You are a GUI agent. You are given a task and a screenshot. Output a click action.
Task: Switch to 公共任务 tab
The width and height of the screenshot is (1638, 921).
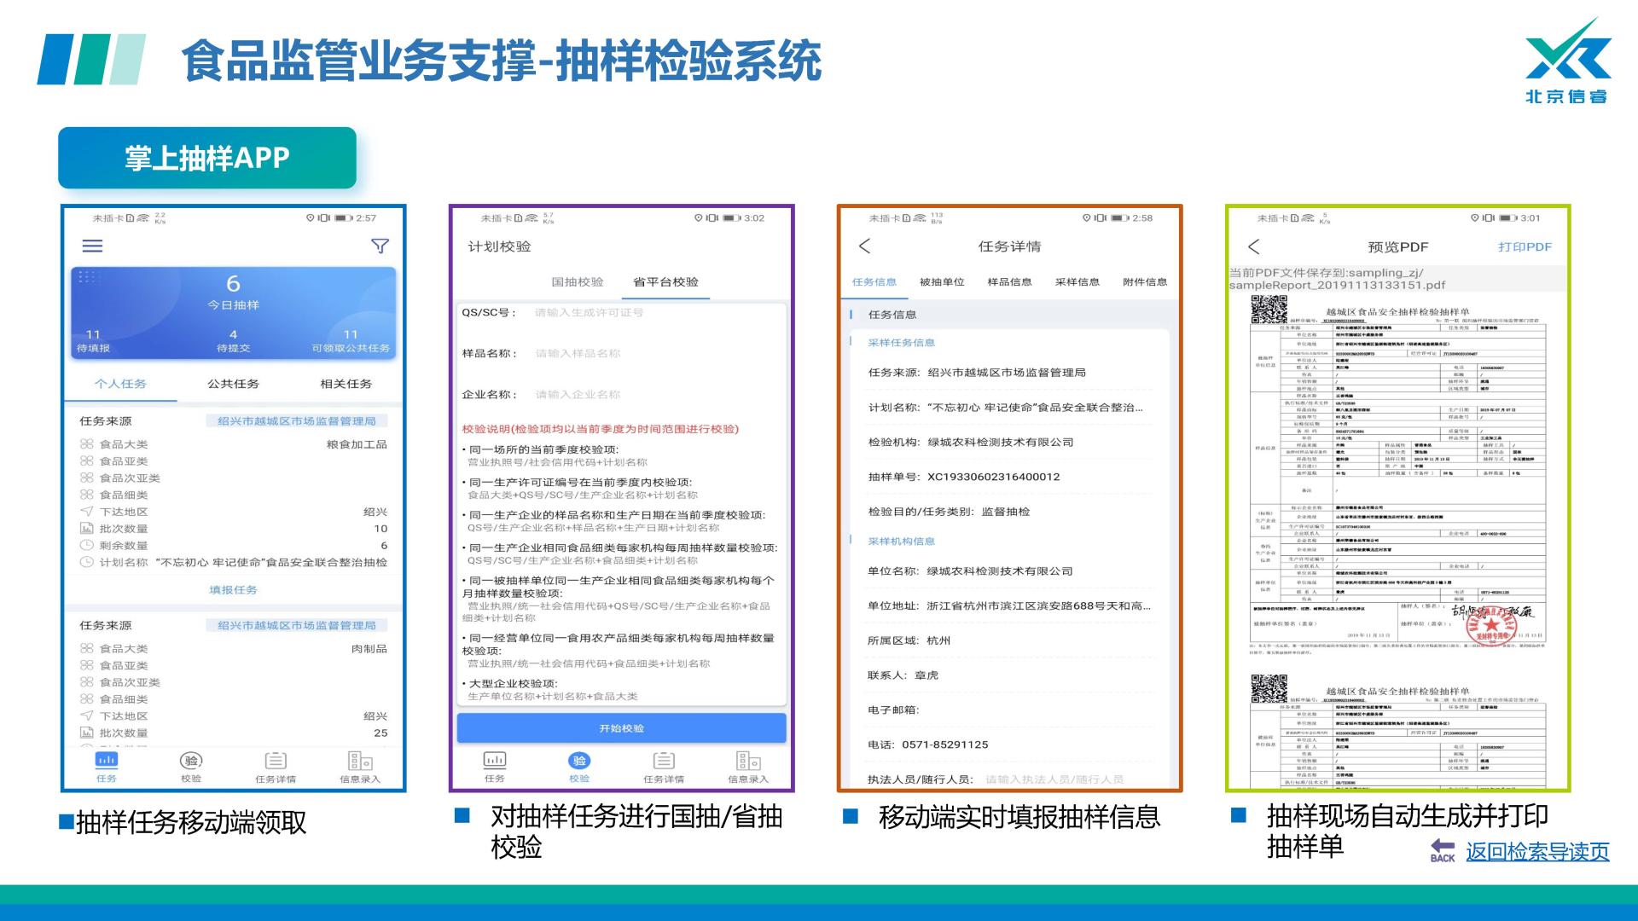pos(233,384)
